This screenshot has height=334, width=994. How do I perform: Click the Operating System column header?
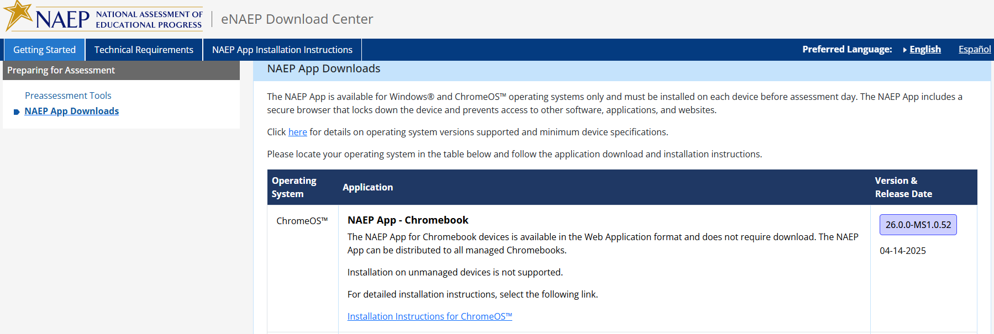(x=294, y=187)
